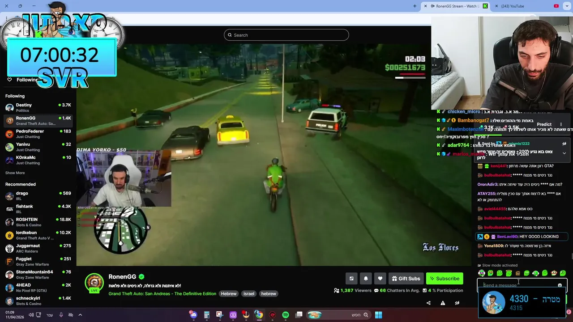This screenshot has width=573, height=322.
Task: Click aviel44455 username in chat
Action: point(495,209)
